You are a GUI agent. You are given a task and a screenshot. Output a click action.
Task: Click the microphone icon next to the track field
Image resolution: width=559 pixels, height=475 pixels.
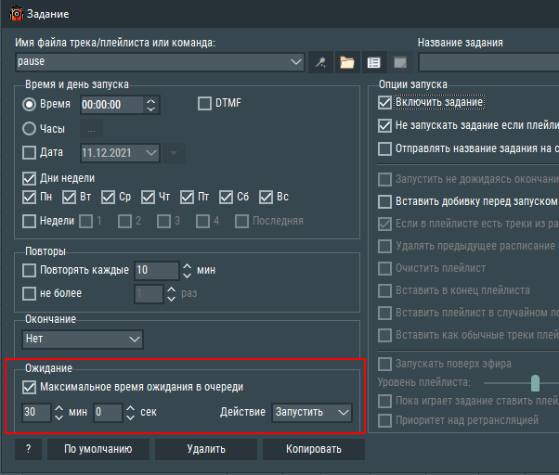point(321,62)
